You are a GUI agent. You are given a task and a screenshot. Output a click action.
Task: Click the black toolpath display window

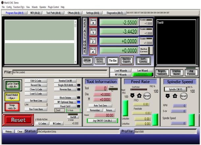click(176, 42)
